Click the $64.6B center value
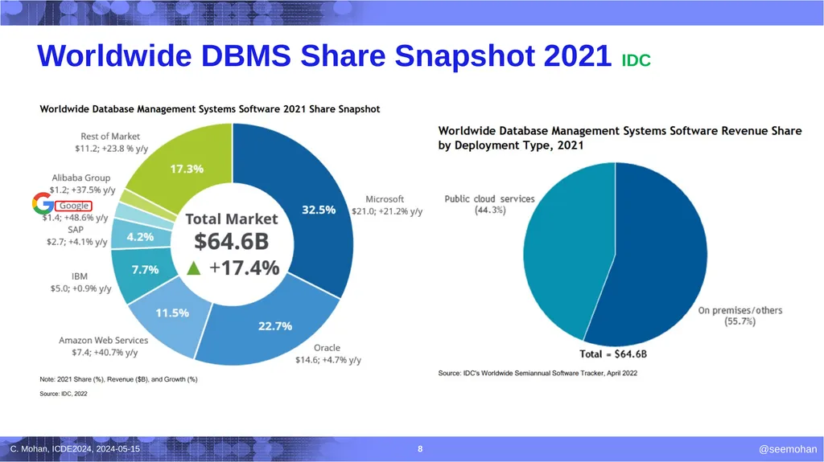 point(231,242)
